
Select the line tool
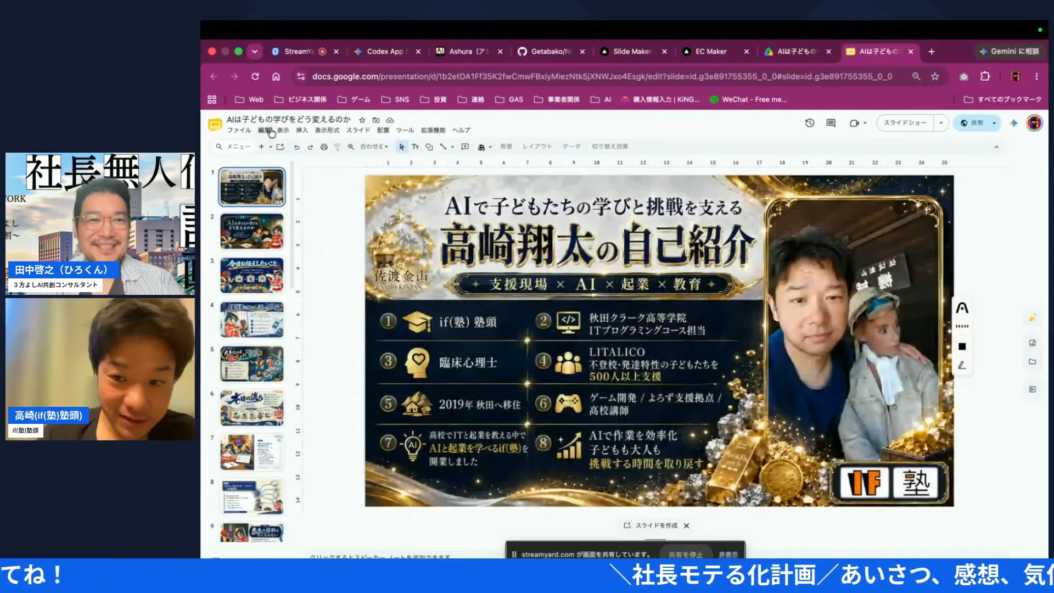coord(443,147)
